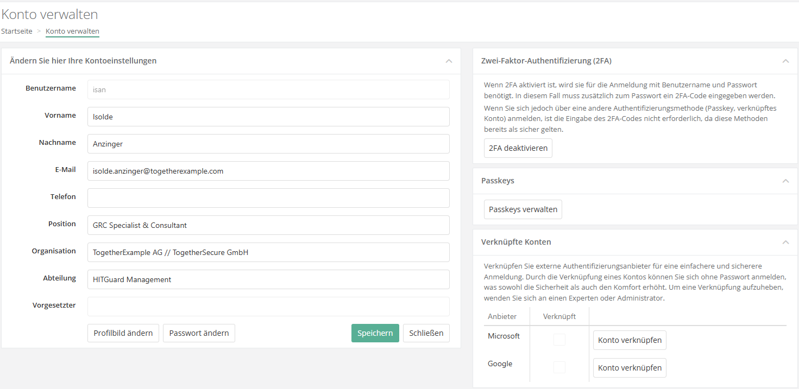This screenshot has width=799, height=389.
Task: Link the Microsoft account via Konto verknüpfen
Action: click(x=630, y=340)
